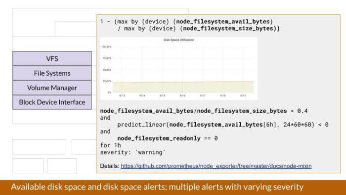Click the 'Details:' label
The width and height of the screenshot is (346, 195).
(110, 166)
